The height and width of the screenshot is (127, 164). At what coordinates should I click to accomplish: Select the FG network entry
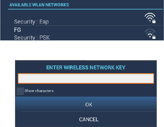tap(88, 33)
